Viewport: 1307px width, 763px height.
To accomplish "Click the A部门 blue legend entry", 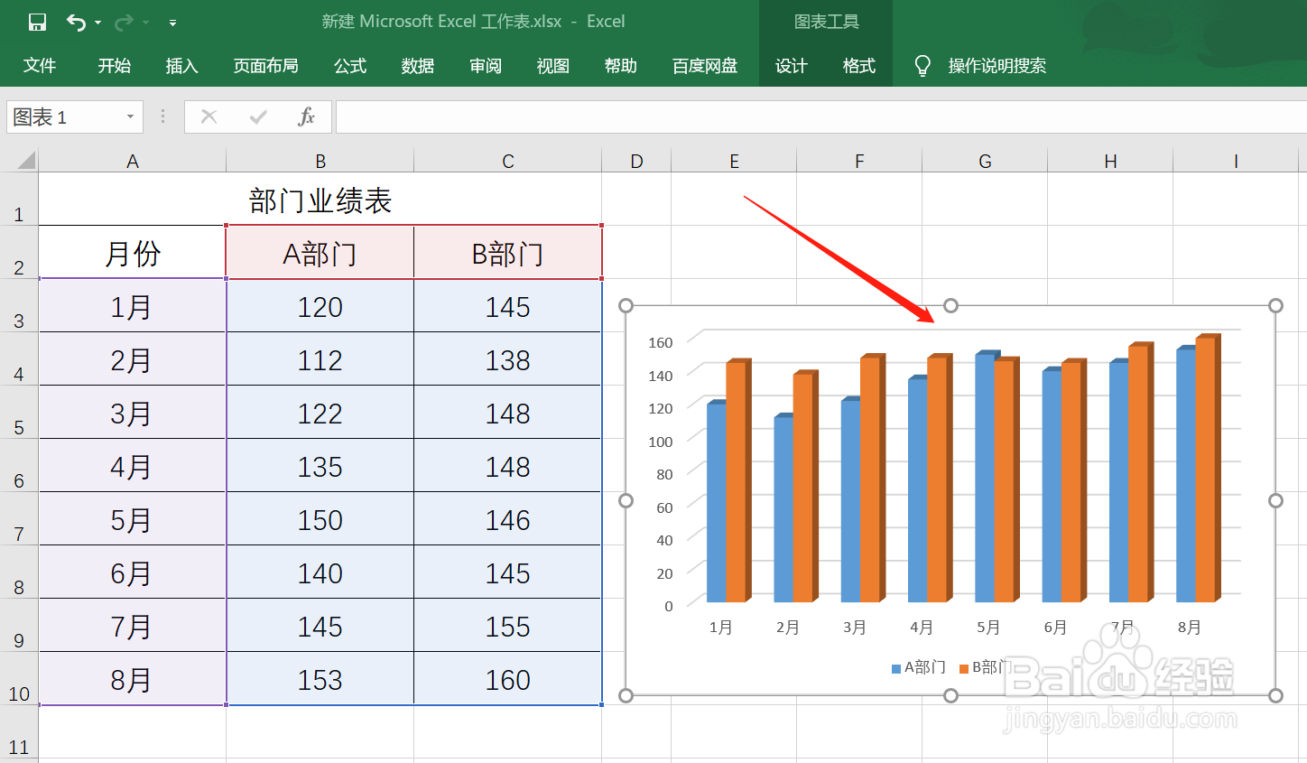I will click(x=919, y=667).
